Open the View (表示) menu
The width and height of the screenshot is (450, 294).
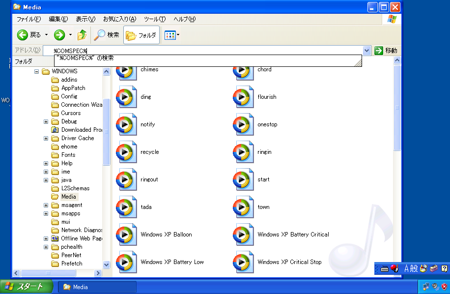[85, 19]
